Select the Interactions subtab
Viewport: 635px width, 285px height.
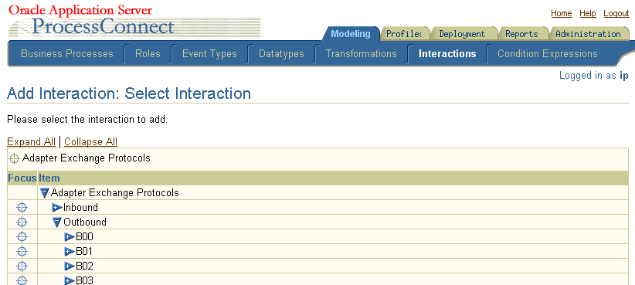[x=447, y=54]
